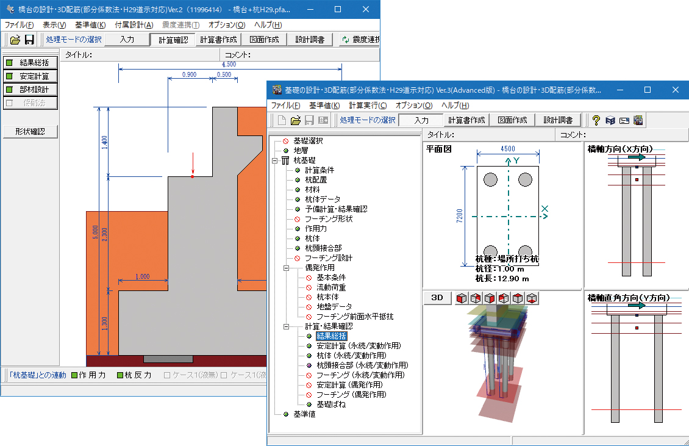Image resolution: width=689 pixels, height=446 pixels.
Task: Toggle the 杭反力 checkbox in the abutment window
Action: point(120,375)
